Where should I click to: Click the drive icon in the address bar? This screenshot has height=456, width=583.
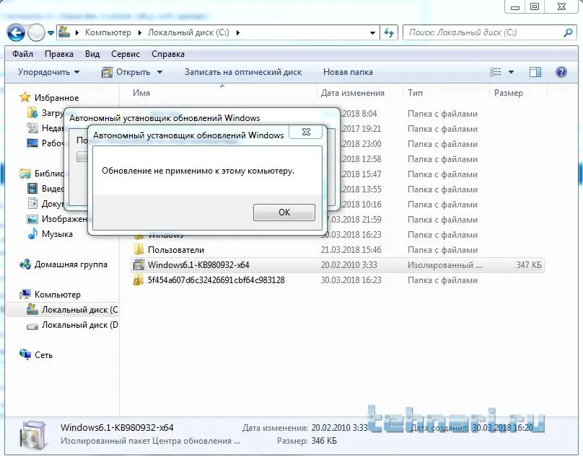coord(64,32)
